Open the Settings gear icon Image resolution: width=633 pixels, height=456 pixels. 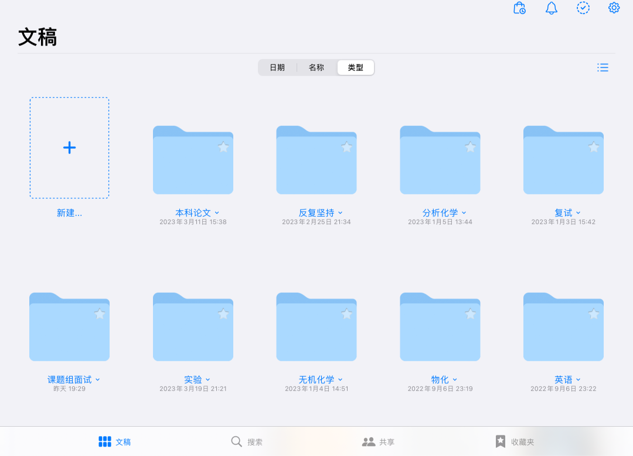(x=613, y=8)
